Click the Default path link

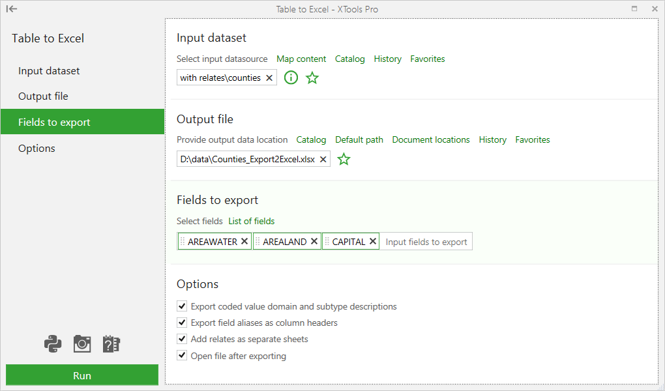[x=359, y=139]
